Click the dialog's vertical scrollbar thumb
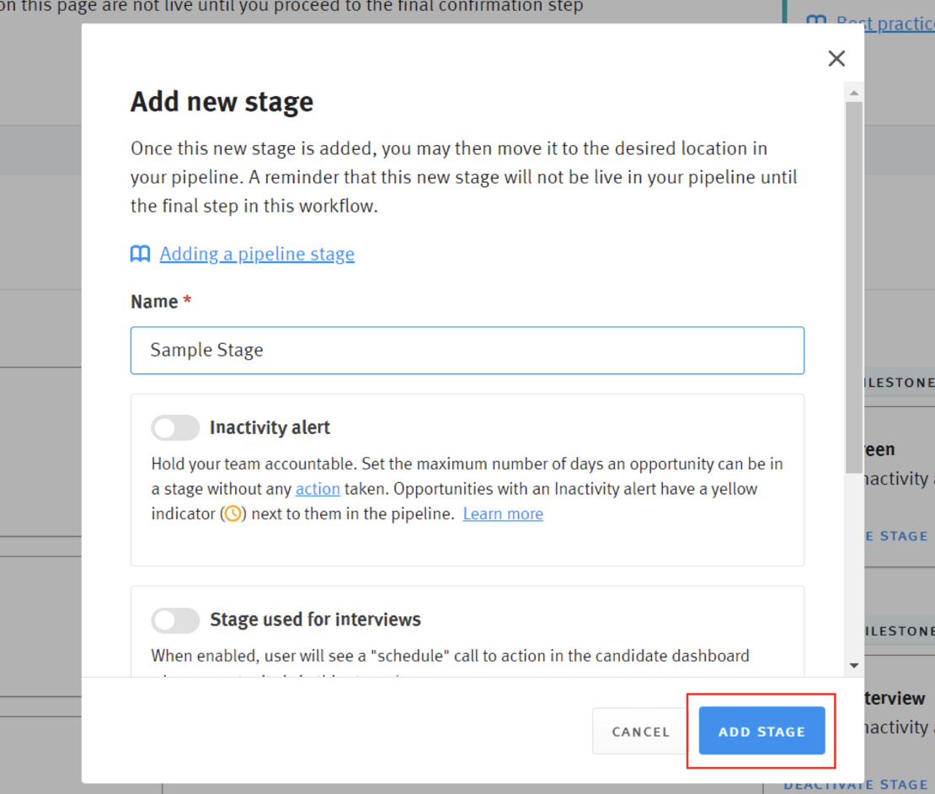 854,287
